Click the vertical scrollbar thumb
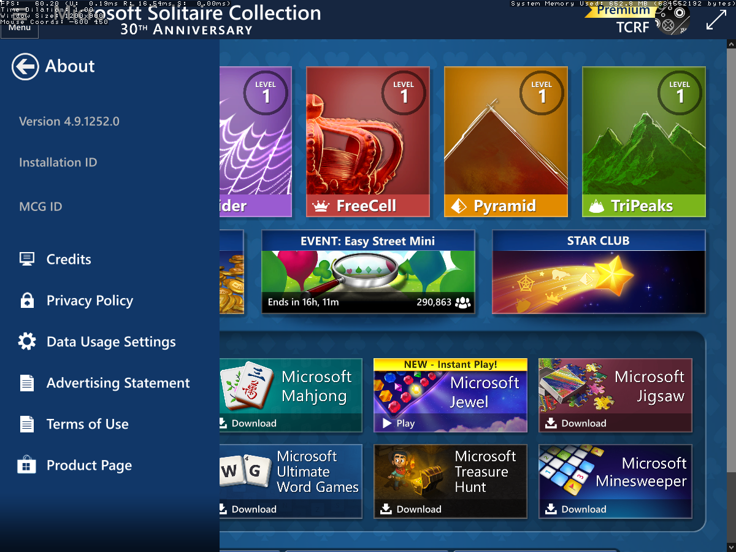This screenshot has height=552, width=736. click(x=731, y=261)
